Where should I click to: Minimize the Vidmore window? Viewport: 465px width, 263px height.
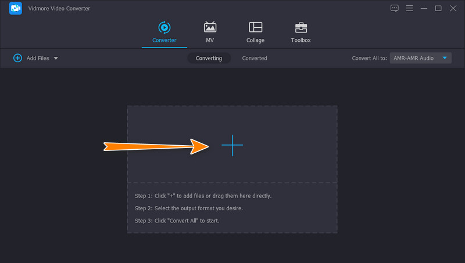coord(424,8)
